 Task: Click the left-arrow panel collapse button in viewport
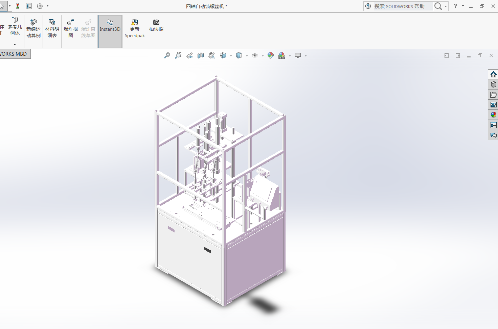click(447, 55)
